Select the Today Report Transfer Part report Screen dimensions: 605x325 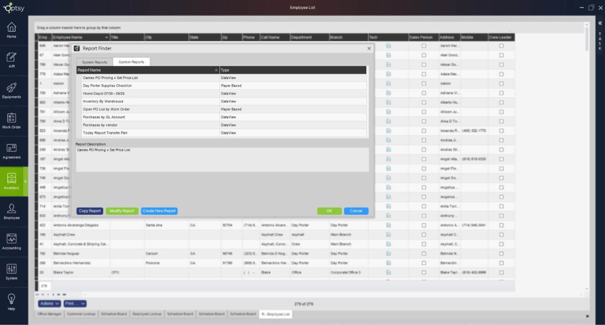point(222,133)
